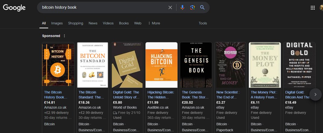This screenshot has width=323, height=133.
Task: Click the Google logo
Action: tap(14, 8)
